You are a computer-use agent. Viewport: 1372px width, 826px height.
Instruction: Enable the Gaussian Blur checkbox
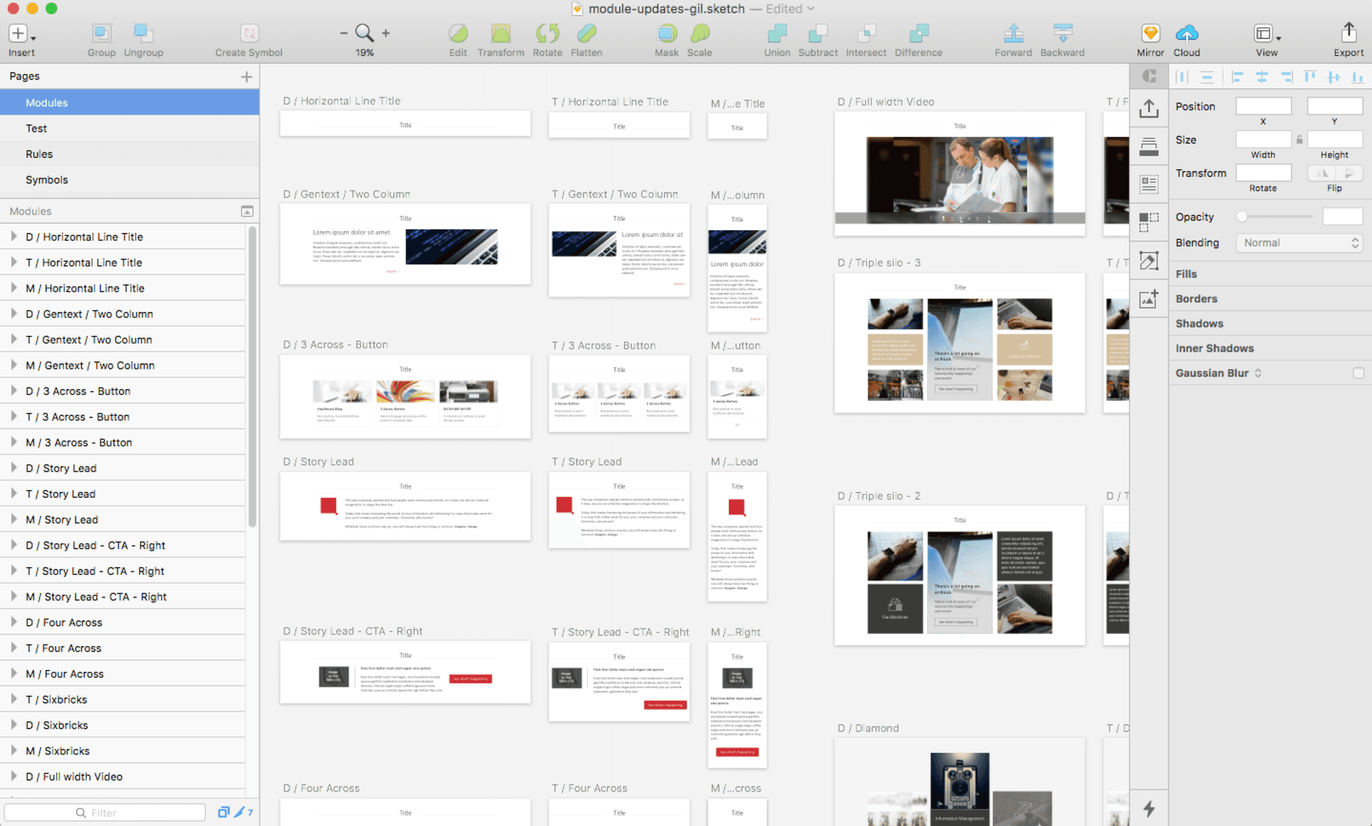(x=1358, y=373)
